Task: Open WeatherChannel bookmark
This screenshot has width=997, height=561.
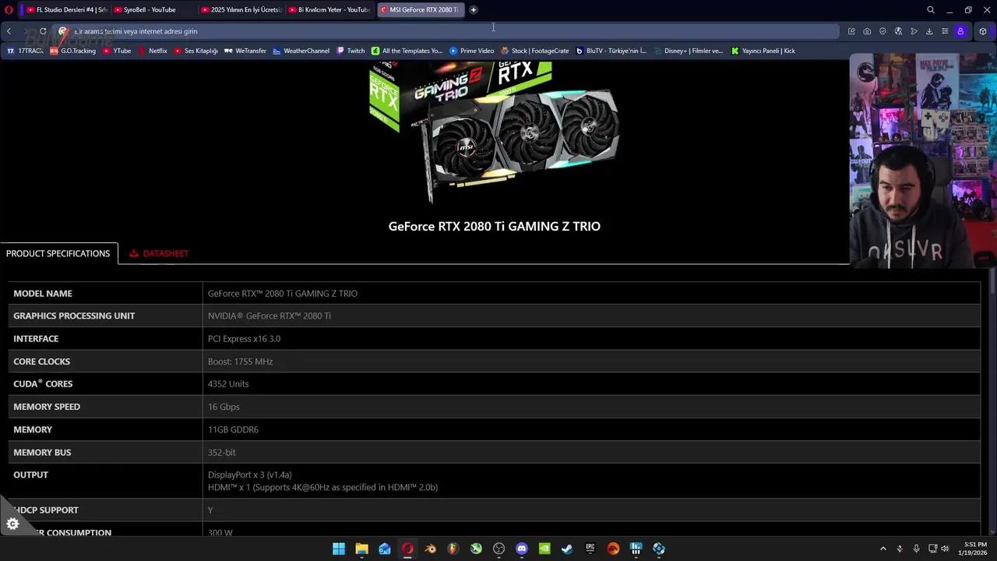Action: click(x=301, y=51)
